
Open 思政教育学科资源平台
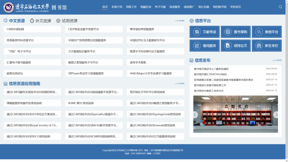pyautogui.click(x=32, y=40)
